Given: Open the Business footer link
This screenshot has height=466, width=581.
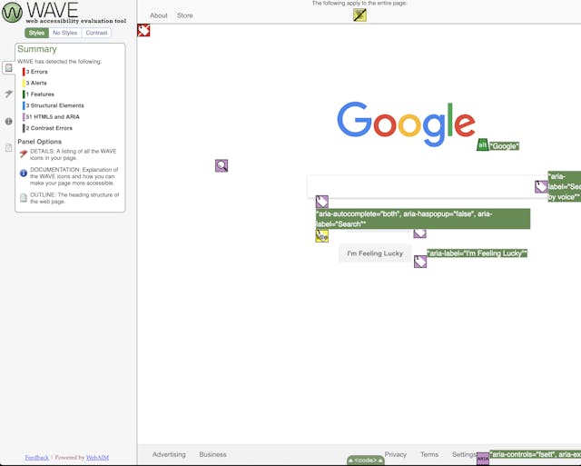Looking at the screenshot, I should point(212,454).
